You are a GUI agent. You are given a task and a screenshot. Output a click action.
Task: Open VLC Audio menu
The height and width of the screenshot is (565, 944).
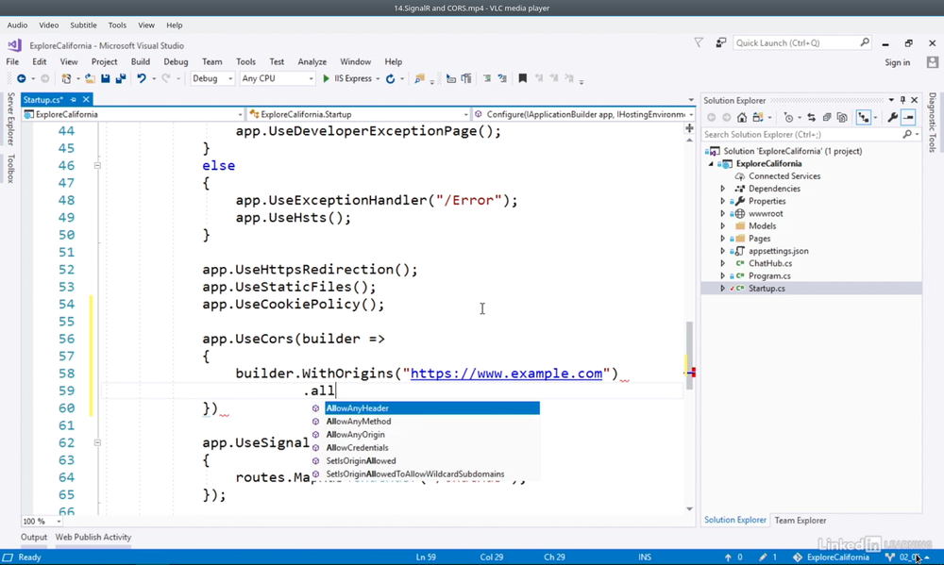click(17, 25)
